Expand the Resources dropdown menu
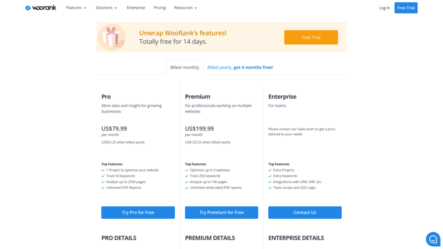The height and width of the screenshot is (249, 443). point(186,8)
